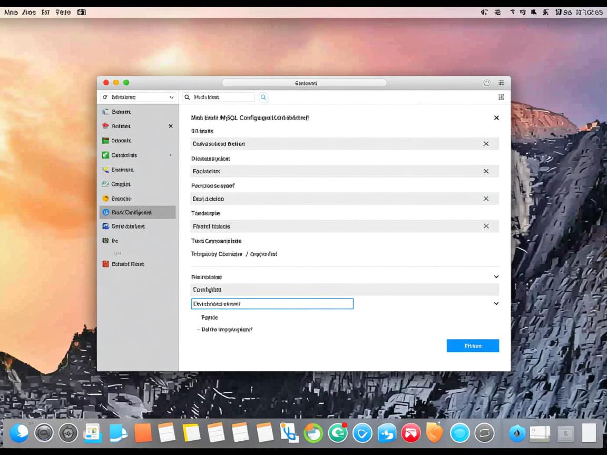Click the focused blue-outlined text field
This screenshot has height=455, width=607.
coord(272,304)
